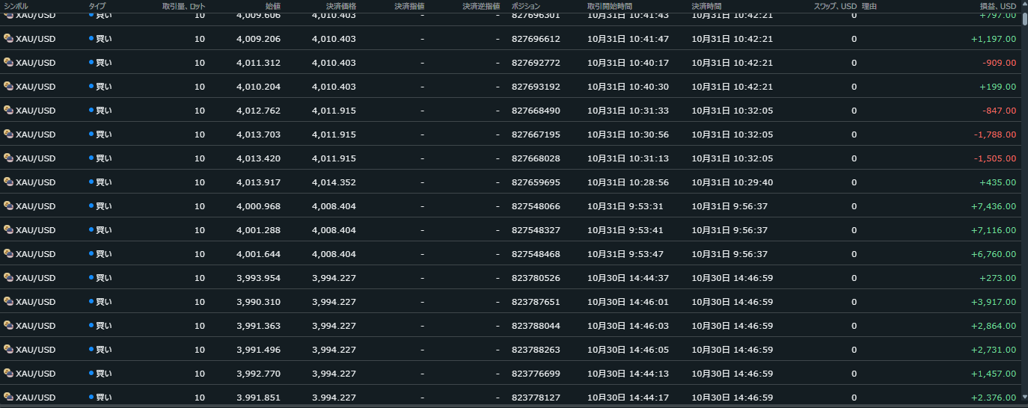Click the opening price 3,992.770
This screenshot has height=408, width=1028.
258,374
